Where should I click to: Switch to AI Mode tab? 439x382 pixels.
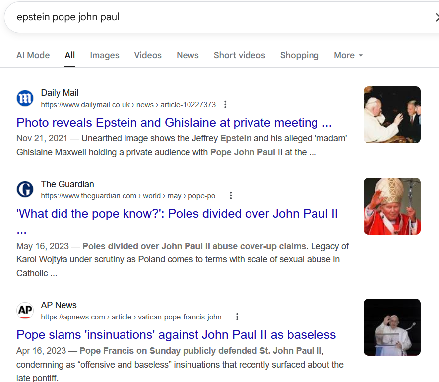[33, 55]
